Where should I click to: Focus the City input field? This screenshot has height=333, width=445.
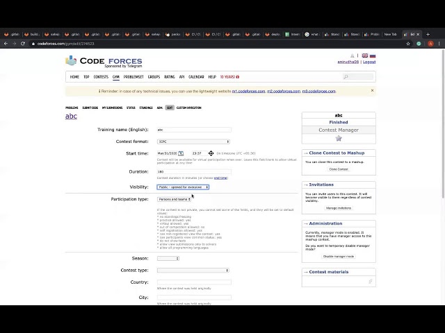194,298
